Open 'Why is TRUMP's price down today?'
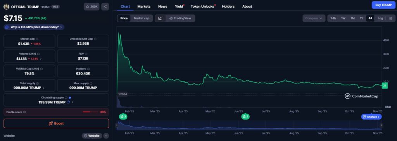Viewport: 397px width, 141px height. (x=34, y=27)
